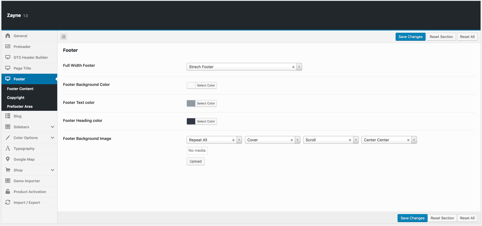482x226 pixels.
Task: Click the Color Options brush icon
Action: 8,138
